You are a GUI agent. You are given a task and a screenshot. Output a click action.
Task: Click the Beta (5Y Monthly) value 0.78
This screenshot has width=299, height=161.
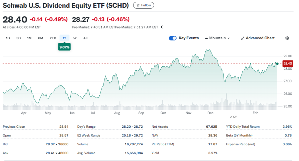288,135
